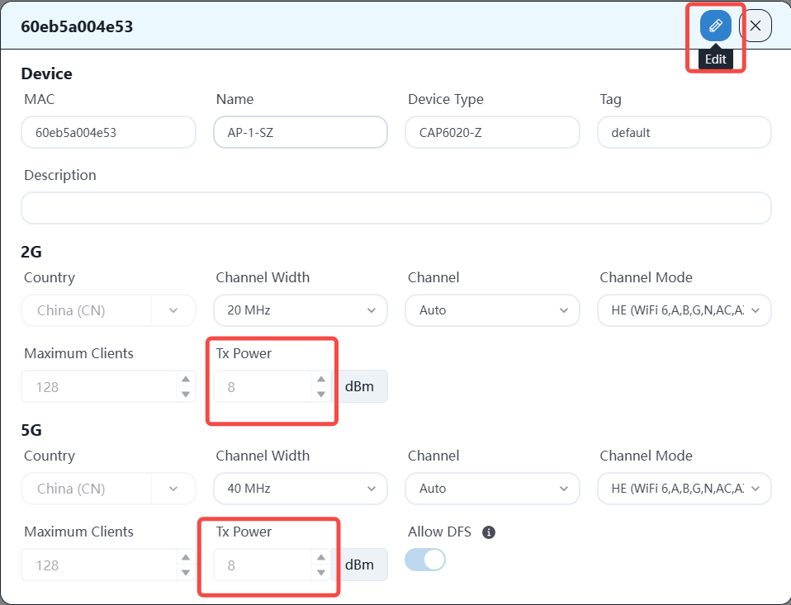Toggle the Allow DFS switch
Image resolution: width=791 pixels, height=605 pixels.
[x=425, y=560]
